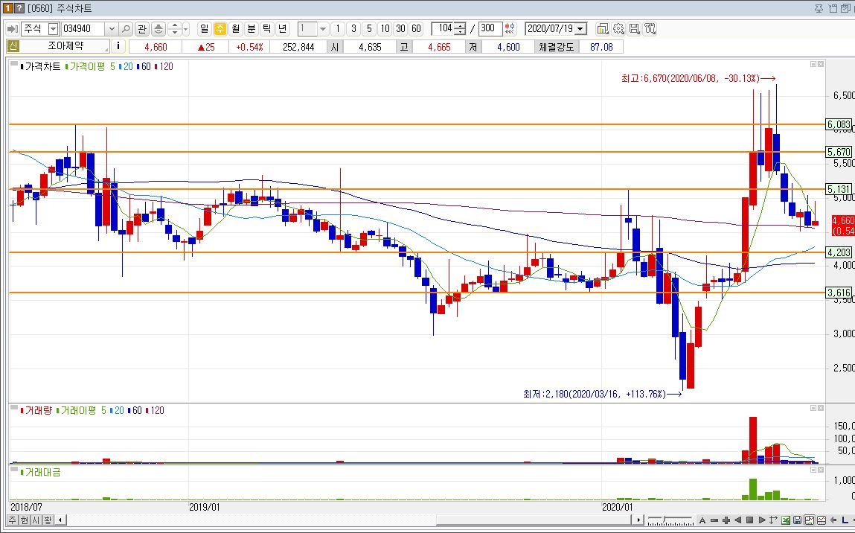Toggle the chart view mode icon
The image size is (855, 533).
point(809,520)
